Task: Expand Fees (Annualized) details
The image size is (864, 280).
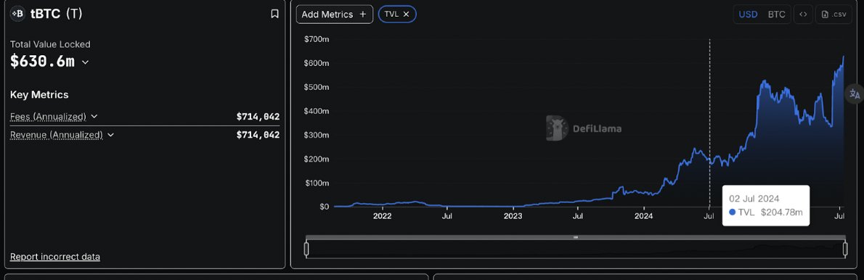Action: tap(94, 117)
